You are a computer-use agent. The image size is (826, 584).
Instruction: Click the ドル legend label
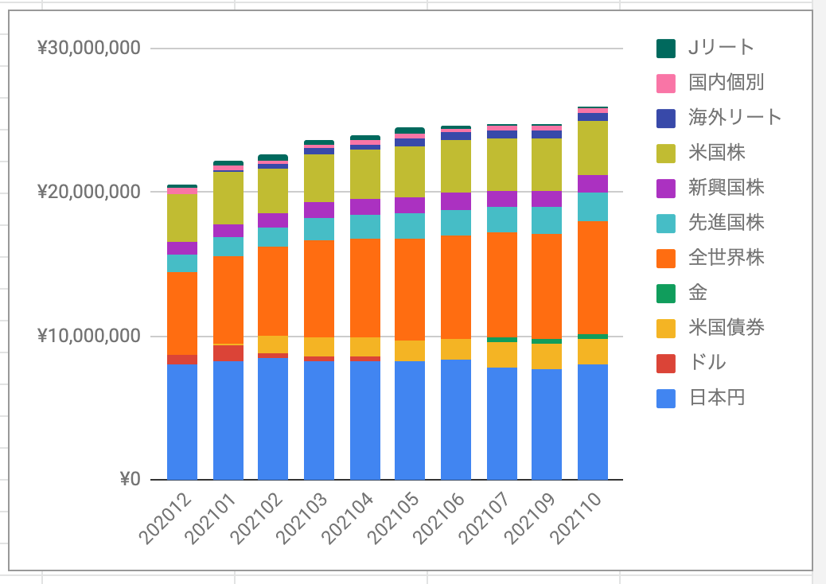(707, 362)
